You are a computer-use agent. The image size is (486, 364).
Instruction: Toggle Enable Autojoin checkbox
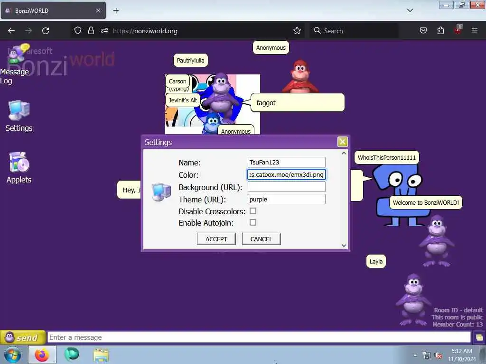[253, 223]
